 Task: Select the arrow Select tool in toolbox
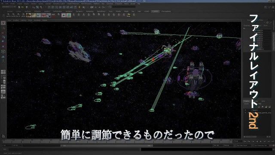coord(3,23)
